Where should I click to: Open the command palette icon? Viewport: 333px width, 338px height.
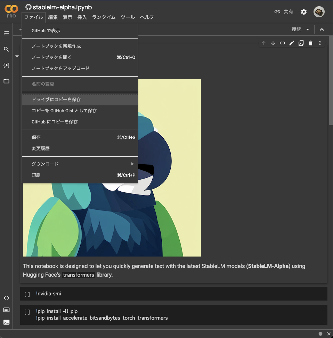(6, 310)
